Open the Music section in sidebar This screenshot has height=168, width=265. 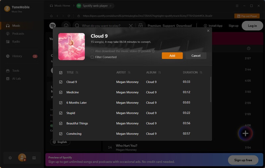16,26
